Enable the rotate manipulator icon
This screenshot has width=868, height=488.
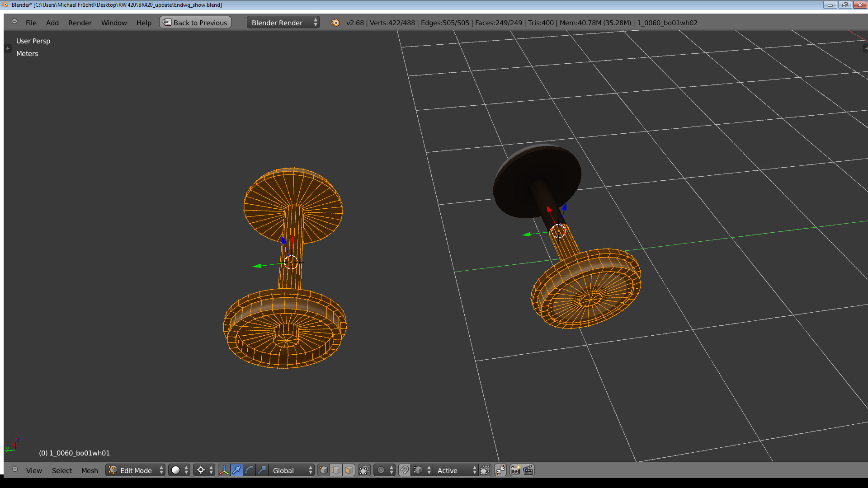click(x=249, y=470)
